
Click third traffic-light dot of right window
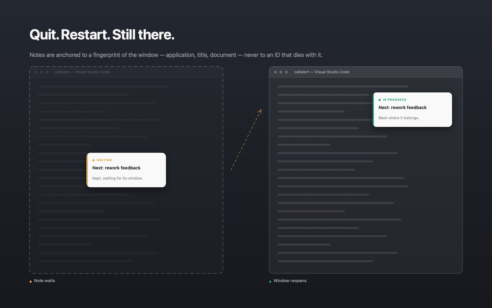[286, 72]
